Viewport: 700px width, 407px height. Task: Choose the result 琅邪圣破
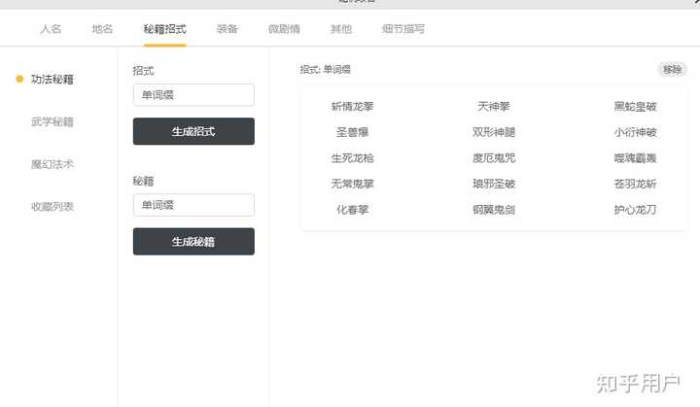(493, 184)
